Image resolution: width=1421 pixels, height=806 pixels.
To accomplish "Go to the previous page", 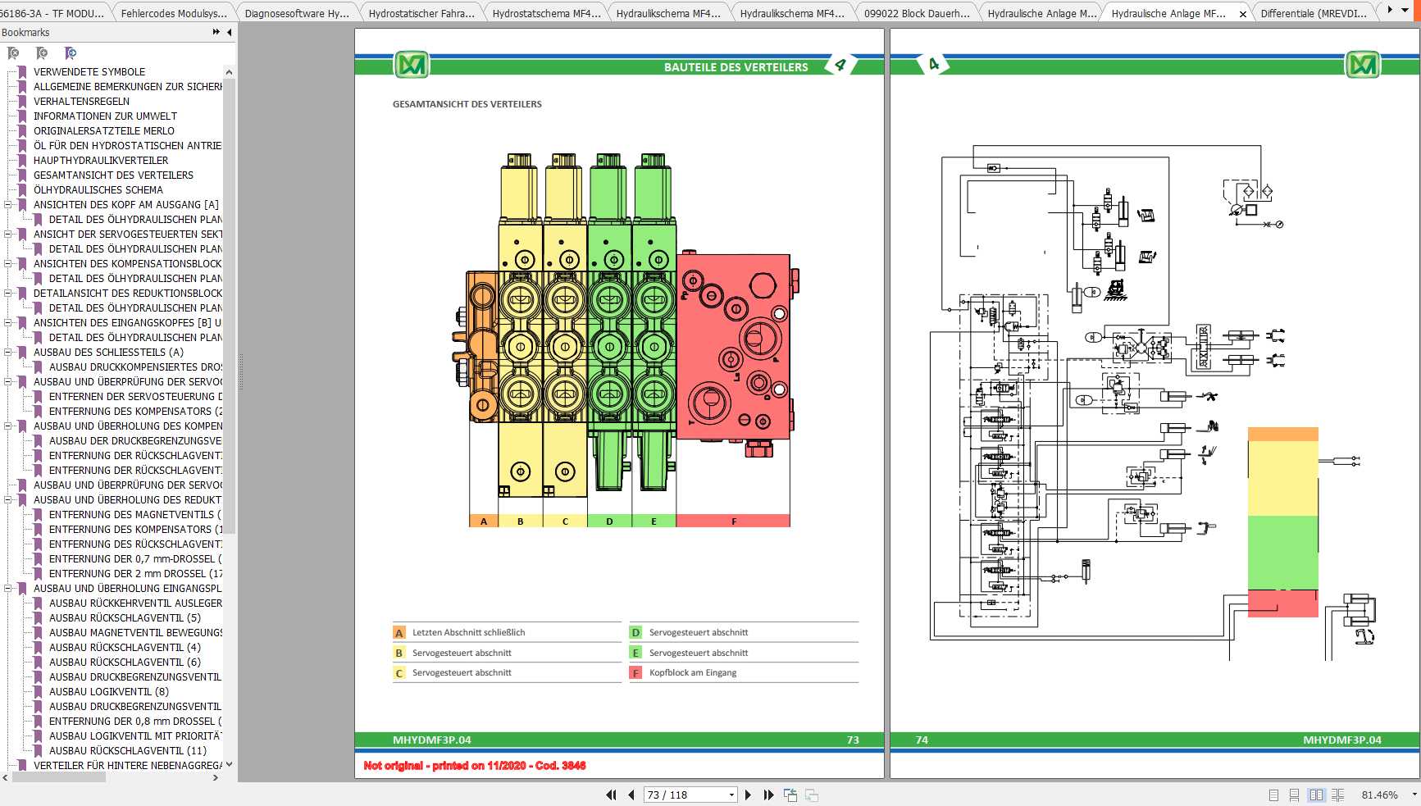I will click(631, 795).
